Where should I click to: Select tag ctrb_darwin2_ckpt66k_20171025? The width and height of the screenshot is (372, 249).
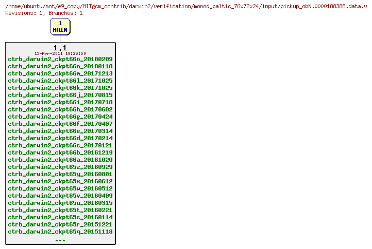point(60,88)
